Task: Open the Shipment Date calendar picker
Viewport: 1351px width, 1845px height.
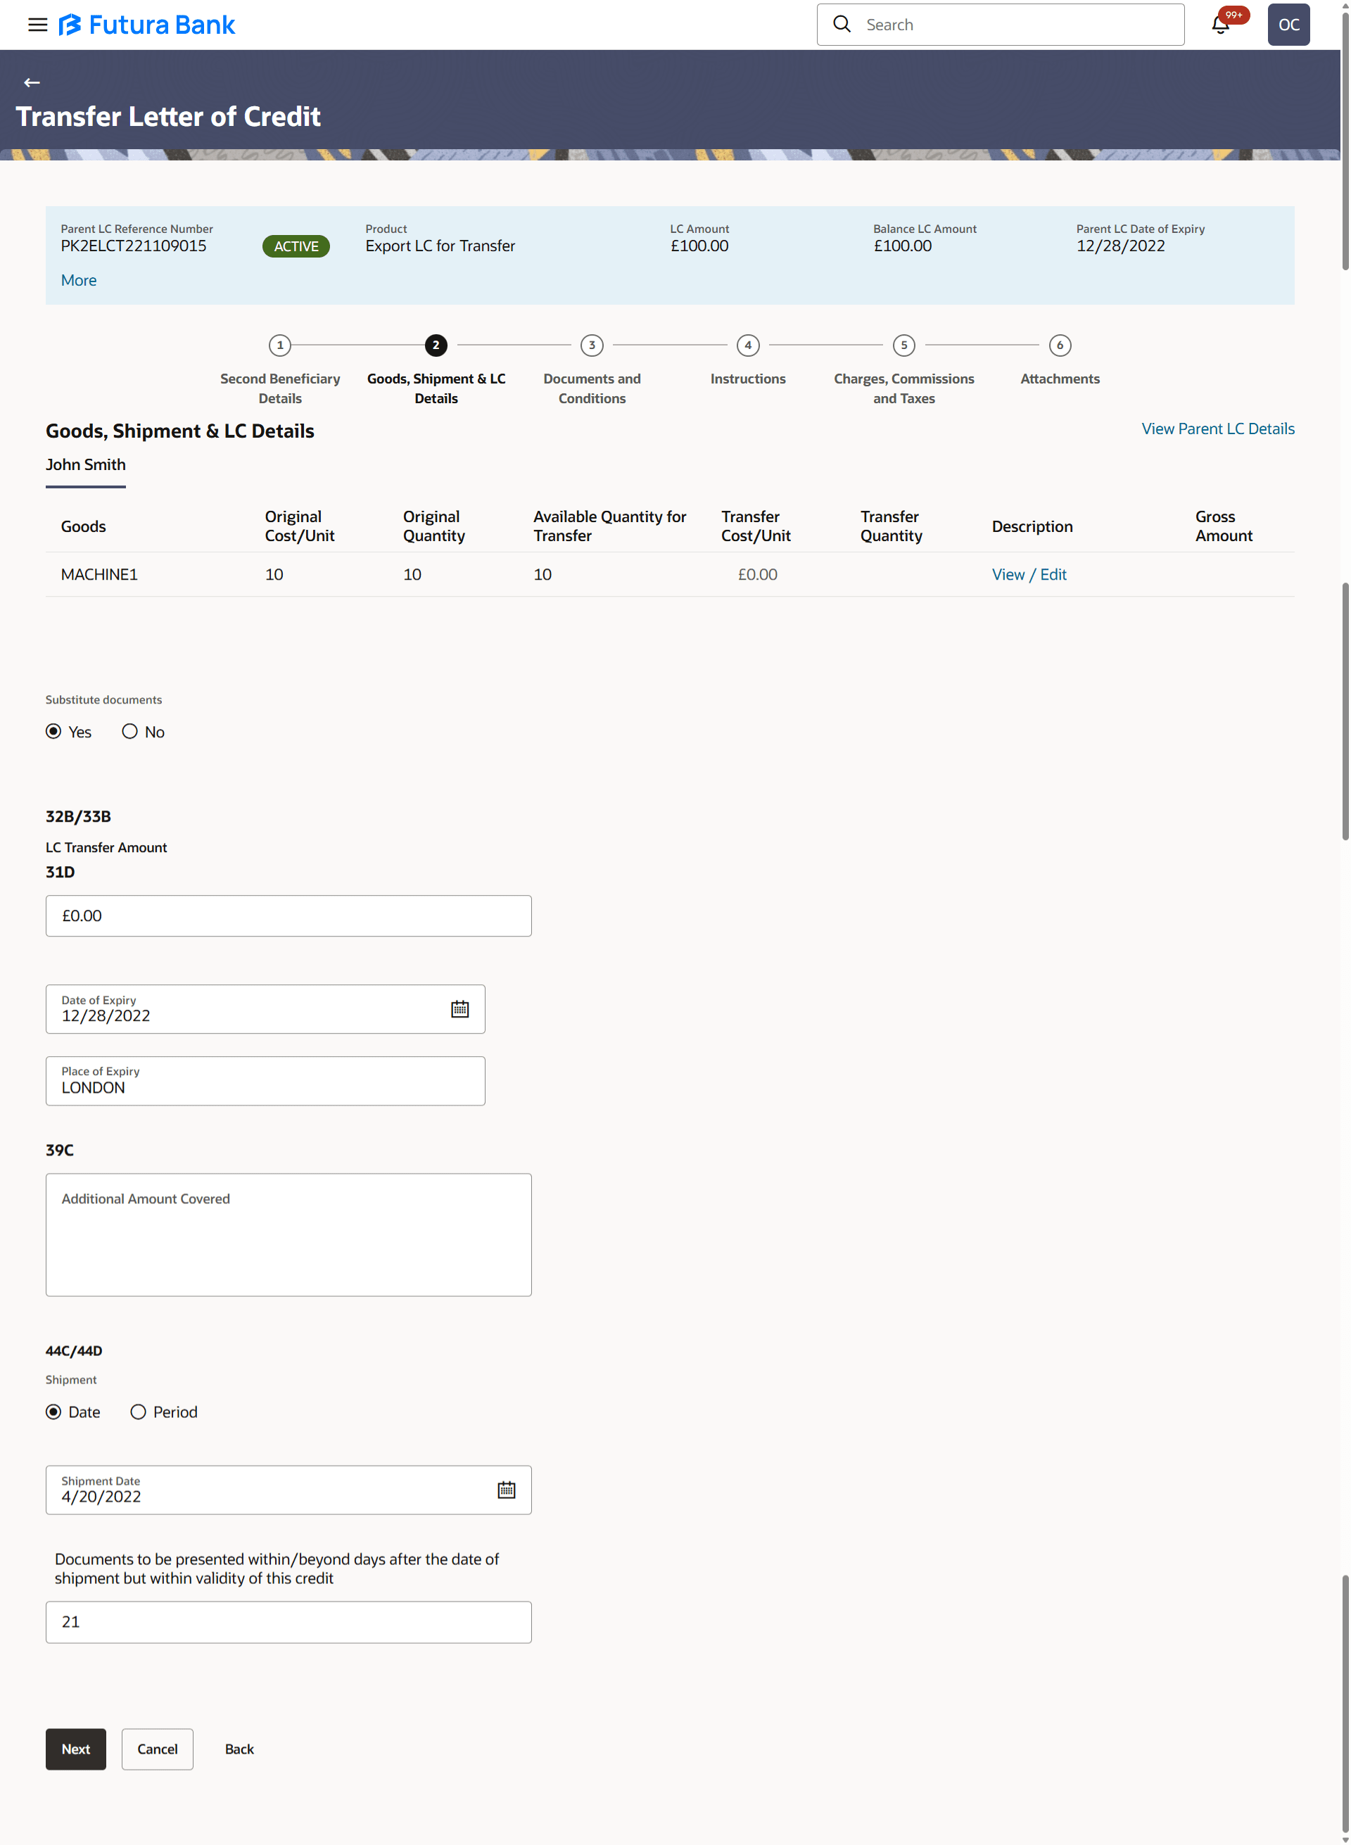Action: [x=506, y=1490]
